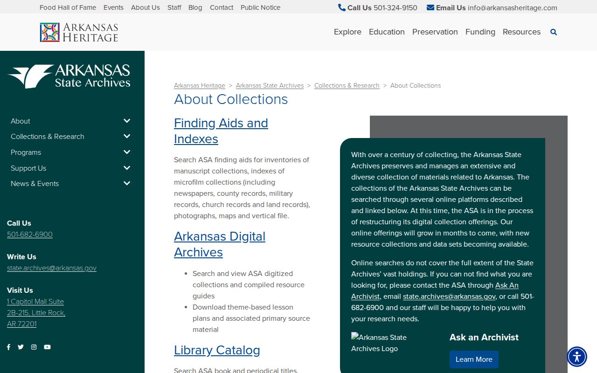Click the Arkansas Heritage breadcrumb link

[200, 85]
